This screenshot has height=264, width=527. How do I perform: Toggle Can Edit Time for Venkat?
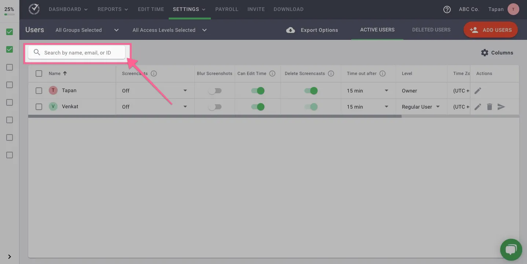click(x=258, y=107)
